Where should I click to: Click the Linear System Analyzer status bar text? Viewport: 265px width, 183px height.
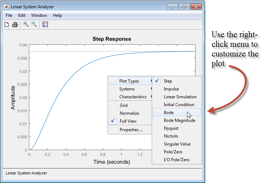pyautogui.click(x=26, y=173)
